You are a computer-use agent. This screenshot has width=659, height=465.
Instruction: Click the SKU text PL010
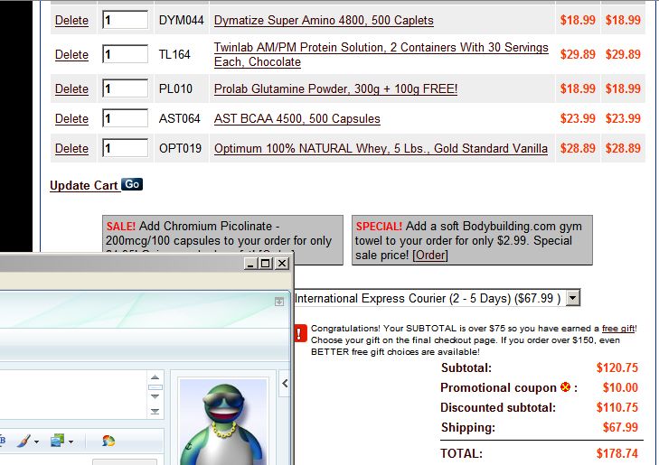pyautogui.click(x=175, y=89)
